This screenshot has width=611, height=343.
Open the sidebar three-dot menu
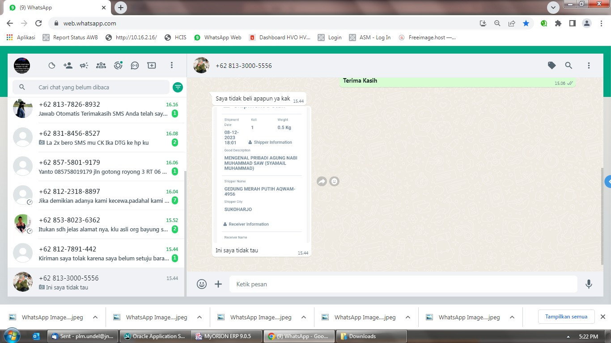[171, 66]
